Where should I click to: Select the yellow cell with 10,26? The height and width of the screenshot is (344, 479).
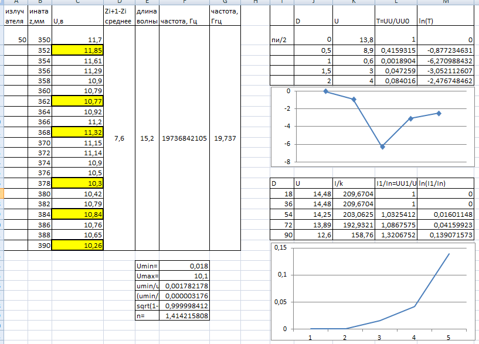[77, 246]
